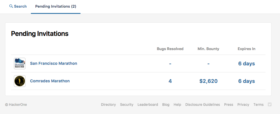This screenshot has height=114, width=280.
Task: Click San Francisco Marathon's 6 days expiry
Action: [246, 64]
